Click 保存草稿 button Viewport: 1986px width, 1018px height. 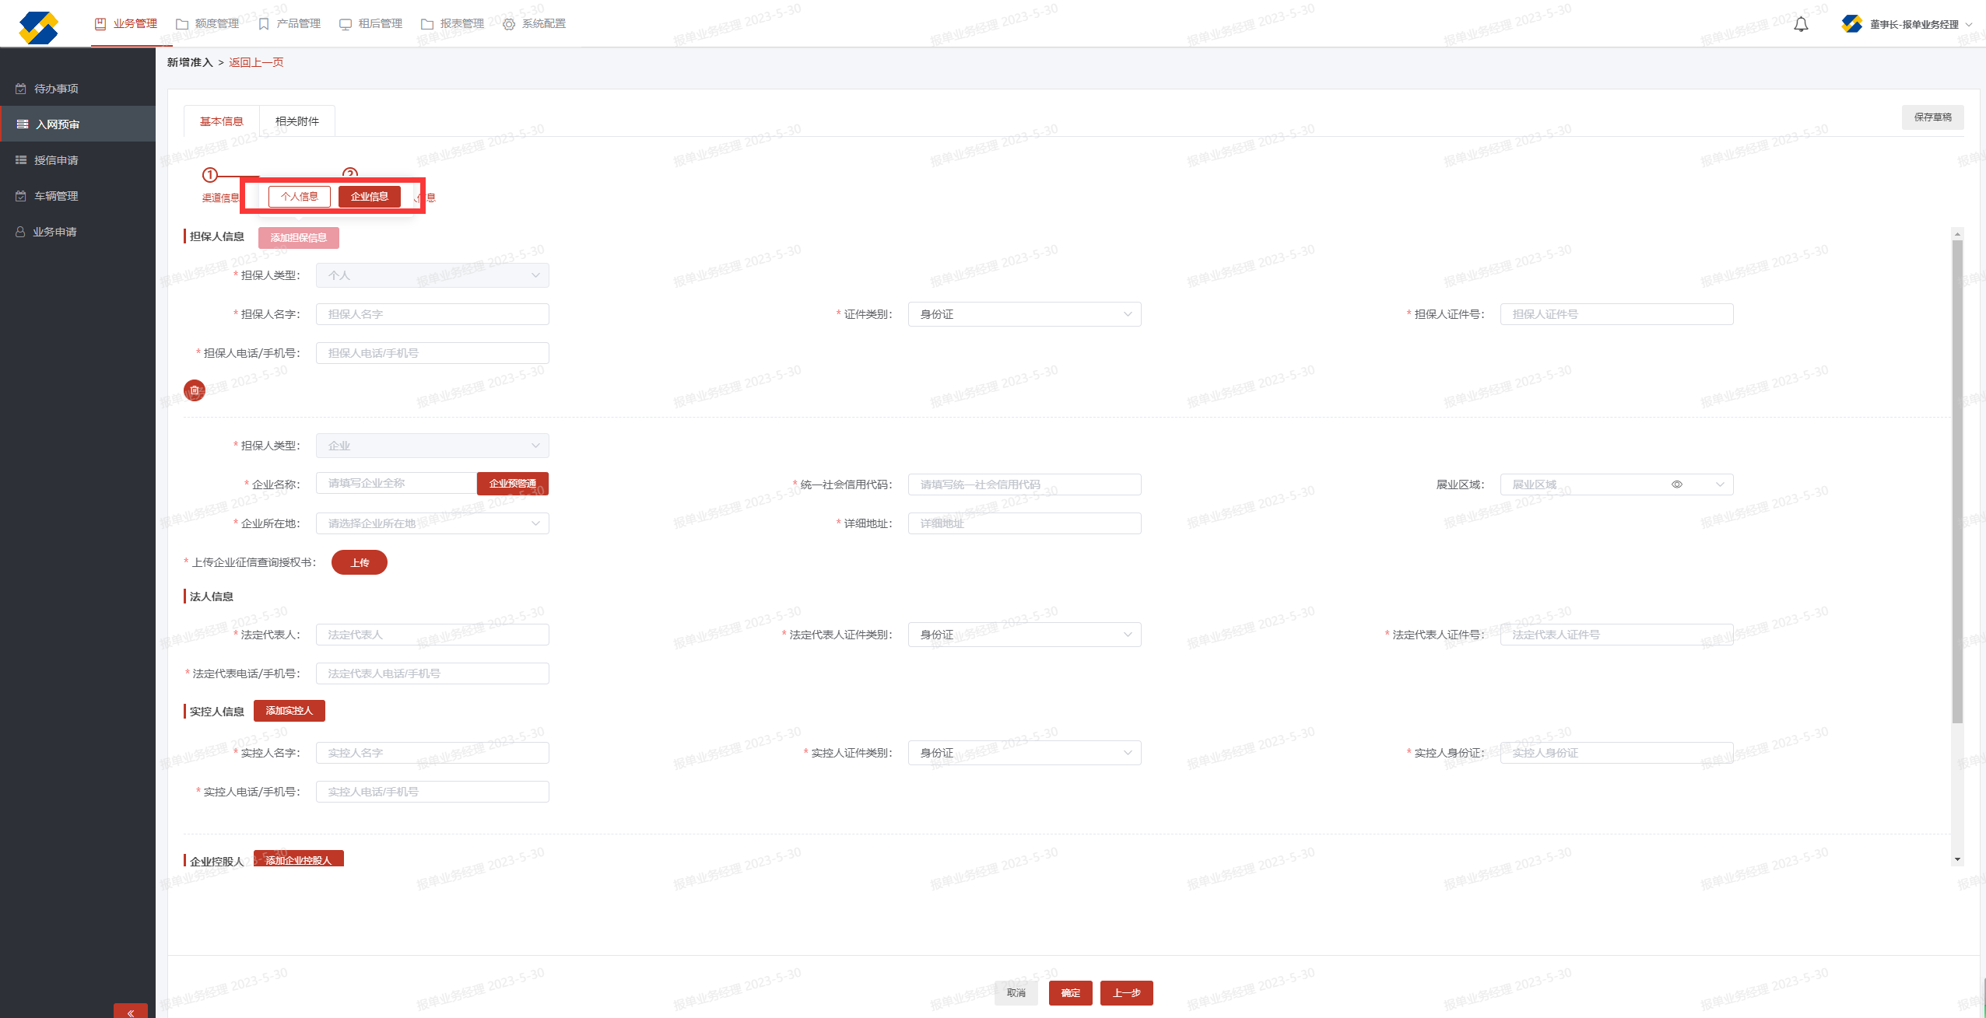pos(1932,117)
